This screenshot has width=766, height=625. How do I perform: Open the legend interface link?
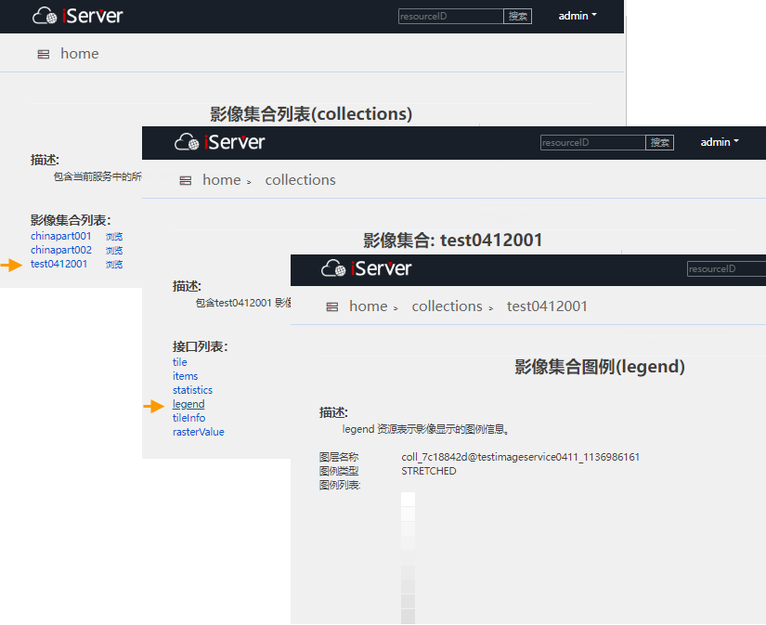[x=188, y=404]
